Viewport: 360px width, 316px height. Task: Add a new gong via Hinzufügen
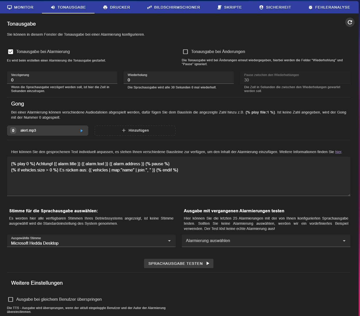tap(135, 131)
